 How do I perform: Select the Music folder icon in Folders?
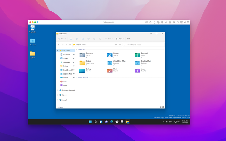(110, 71)
